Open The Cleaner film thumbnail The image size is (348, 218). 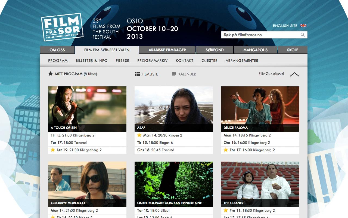pyautogui.click(x=260, y=184)
